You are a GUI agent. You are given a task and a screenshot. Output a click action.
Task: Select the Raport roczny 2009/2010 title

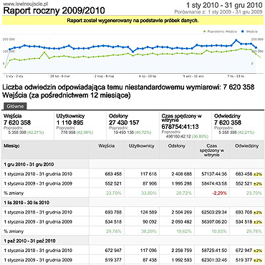click(54, 11)
